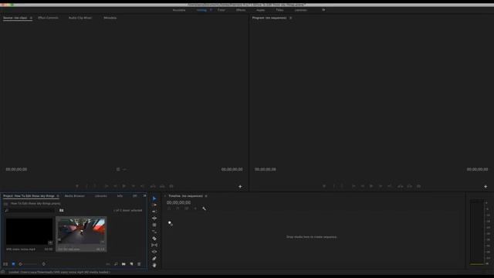Click the audio meters panel

[477, 232]
